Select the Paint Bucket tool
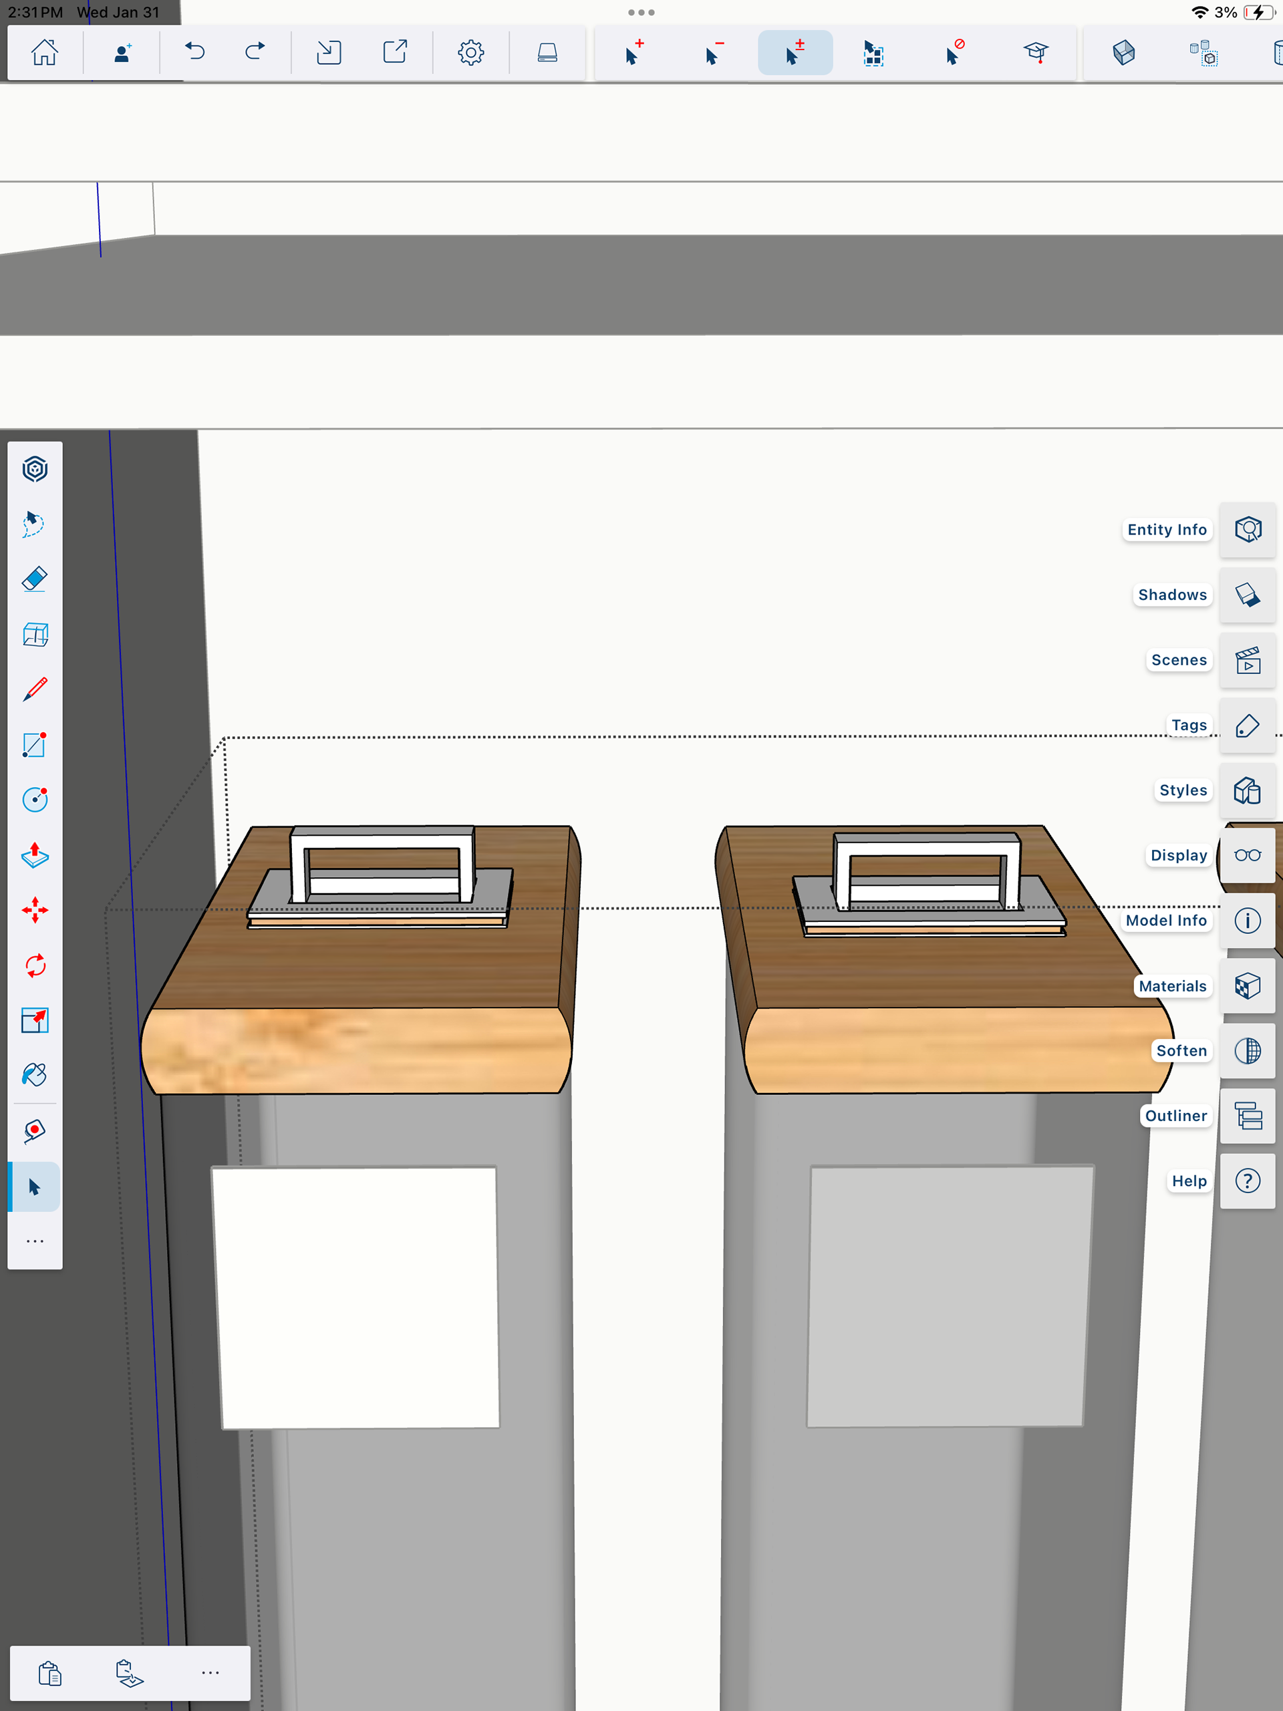This screenshot has height=1711, width=1283. click(35, 1074)
